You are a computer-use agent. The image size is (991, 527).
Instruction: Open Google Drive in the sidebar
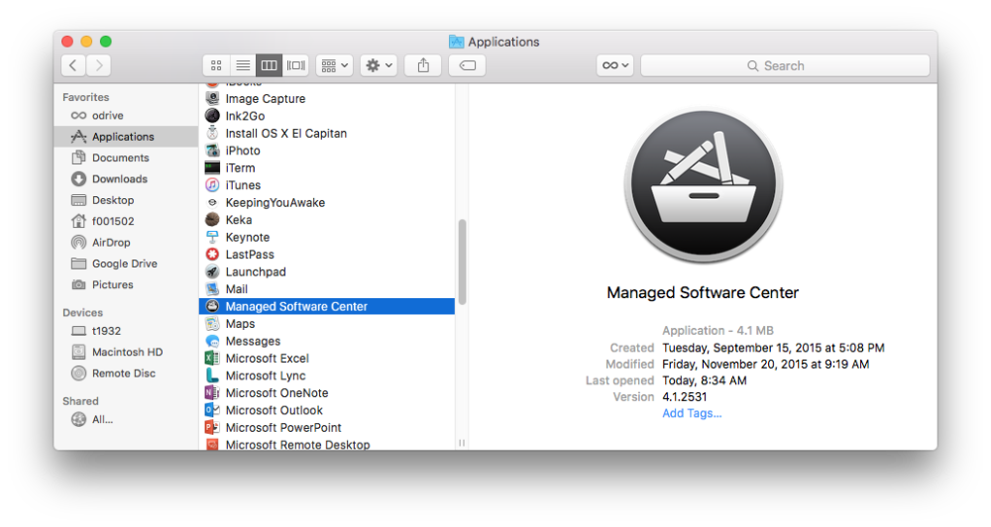pyautogui.click(x=126, y=263)
